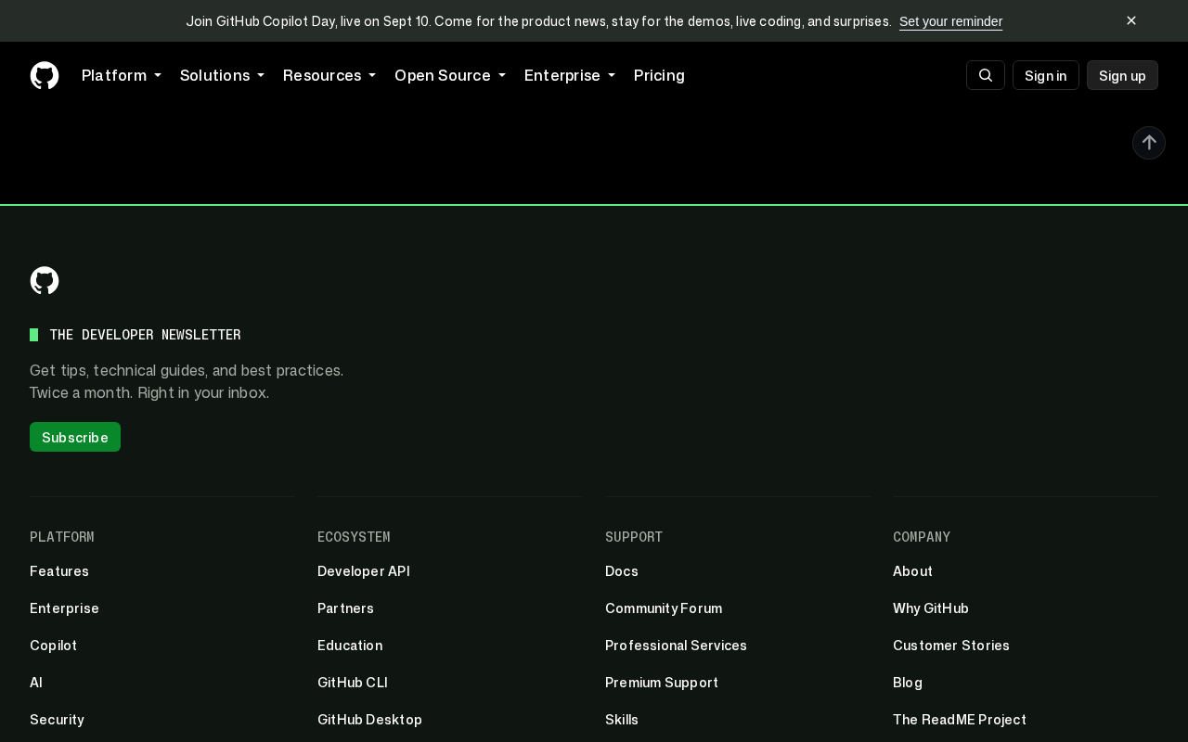Open the Resources dropdown menu
This screenshot has height=742, width=1188.
click(x=329, y=75)
